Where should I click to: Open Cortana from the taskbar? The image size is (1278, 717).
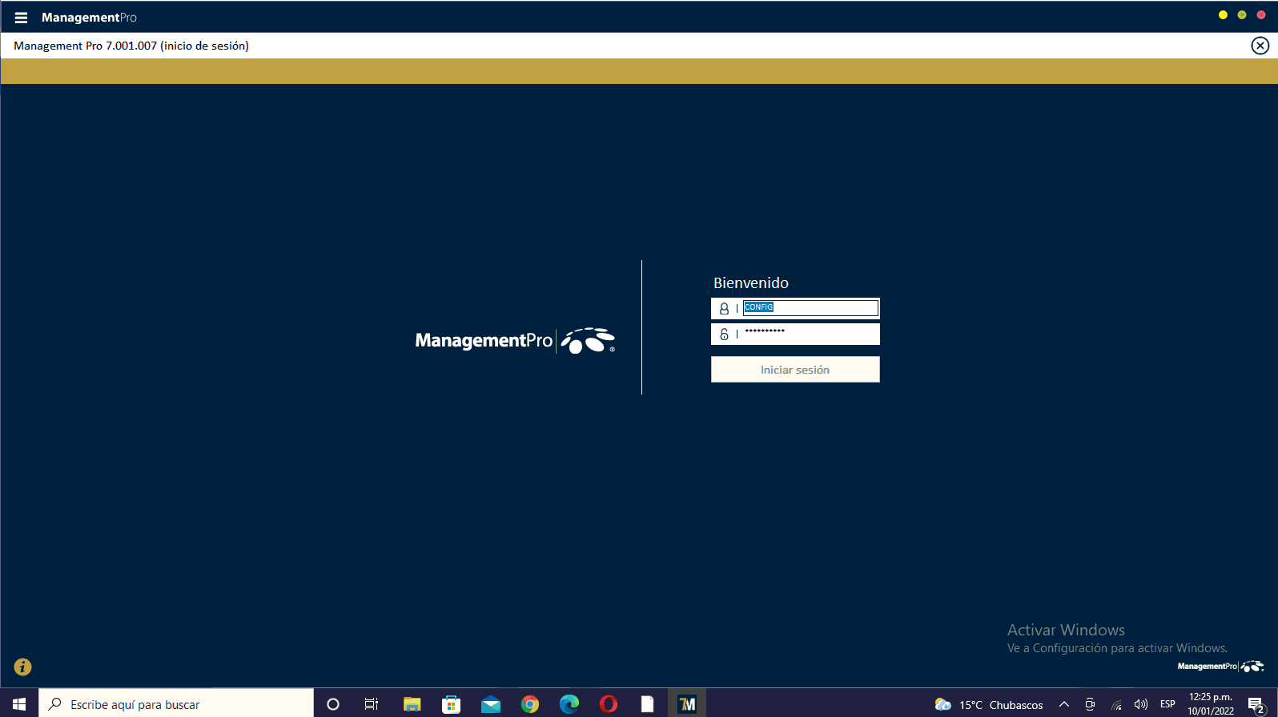[x=333, y=704]
